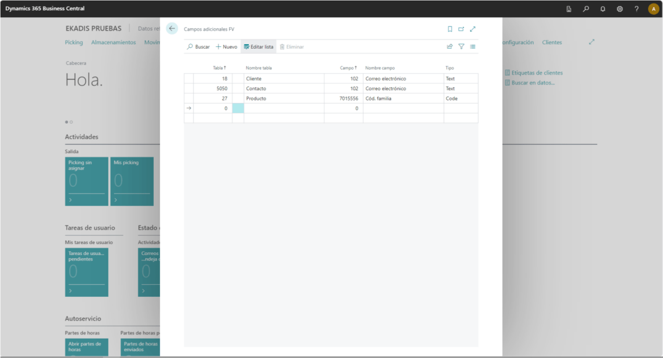Open the Nombre tabla column header menu

coord(258,68)
